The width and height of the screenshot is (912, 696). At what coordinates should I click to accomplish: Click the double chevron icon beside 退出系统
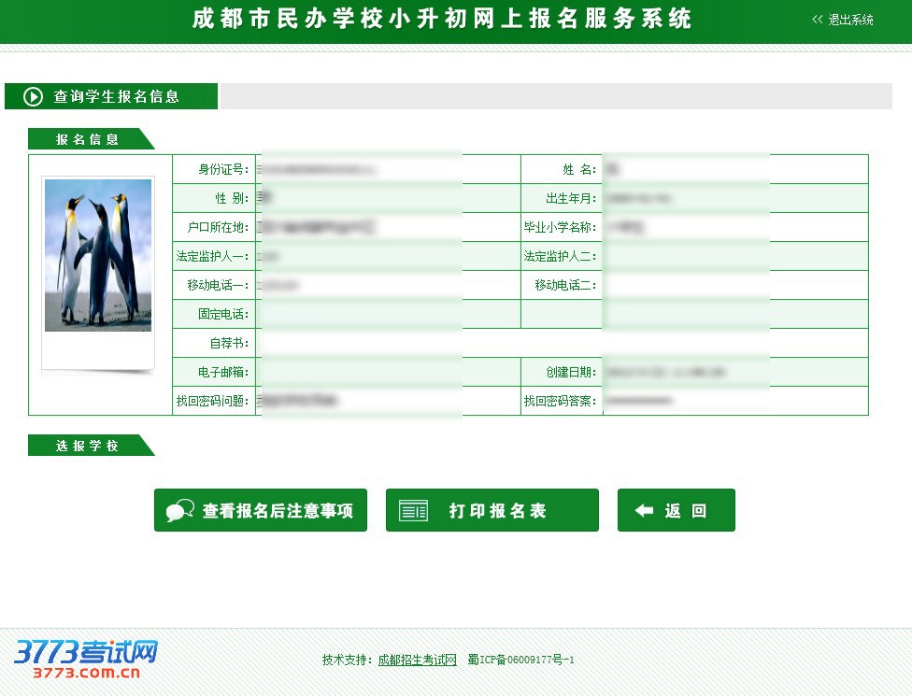(x=818, y=20)
